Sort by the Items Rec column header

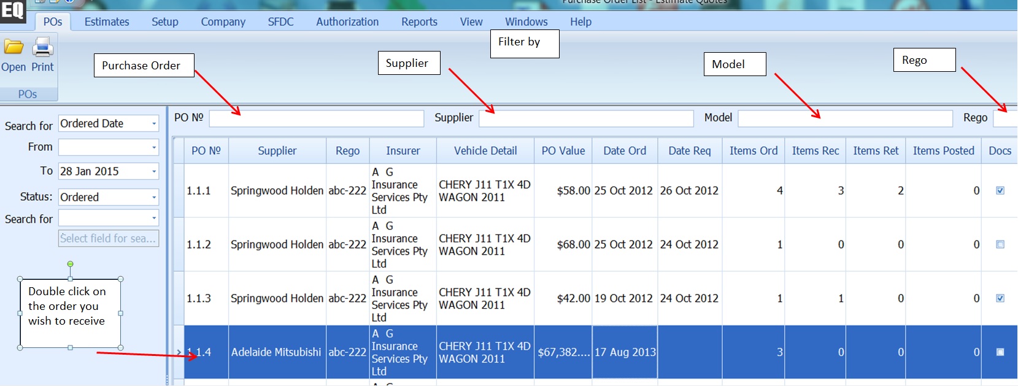tap(816, 151)
